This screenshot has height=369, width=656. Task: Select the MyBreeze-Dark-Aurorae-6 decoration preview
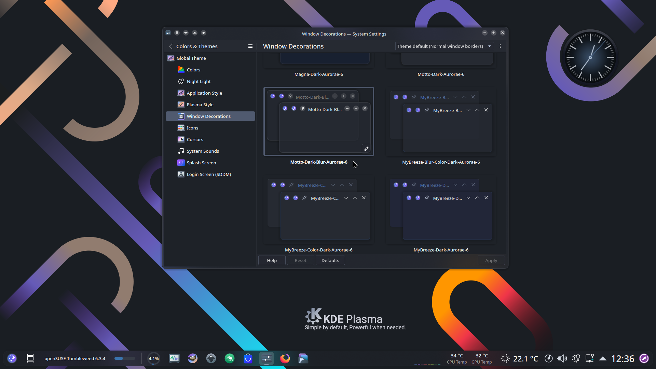pyautogui.click(x=441, y=209)
